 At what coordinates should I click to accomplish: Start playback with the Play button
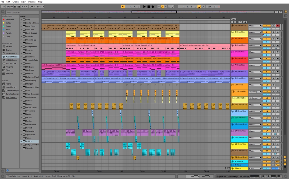click(x=144, y=7)
